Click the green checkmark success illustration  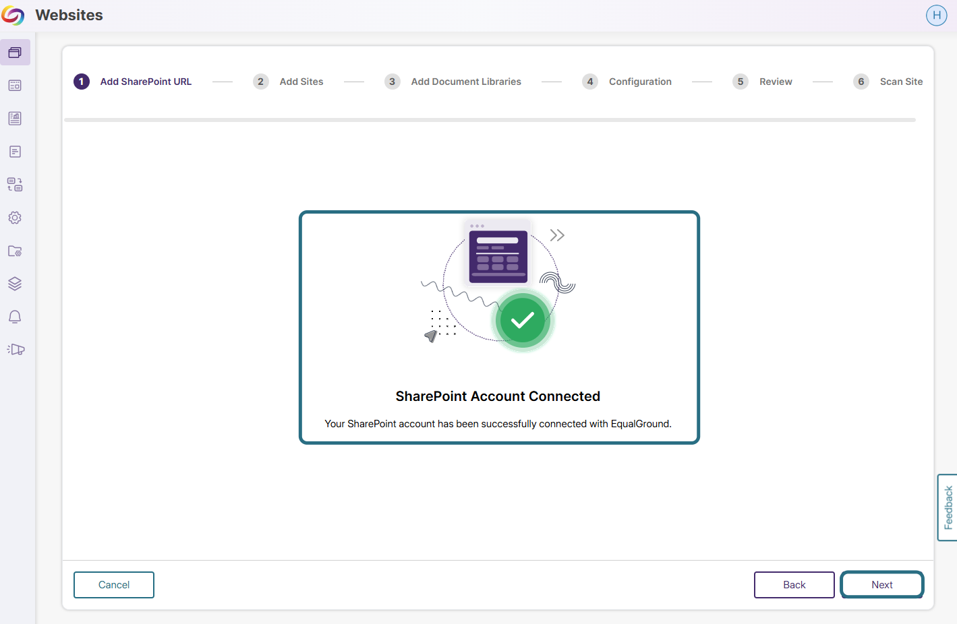523,321
